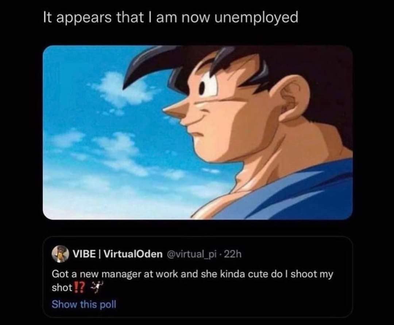Click the word "shot" before the emojis
This screenshot has height=325, width=394.
pos(62,287)
